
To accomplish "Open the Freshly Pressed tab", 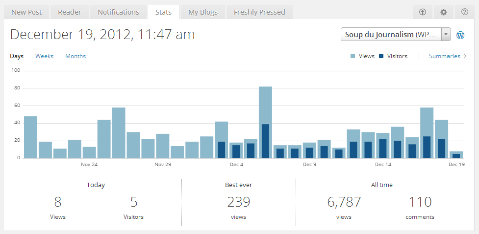I will 259,12.
